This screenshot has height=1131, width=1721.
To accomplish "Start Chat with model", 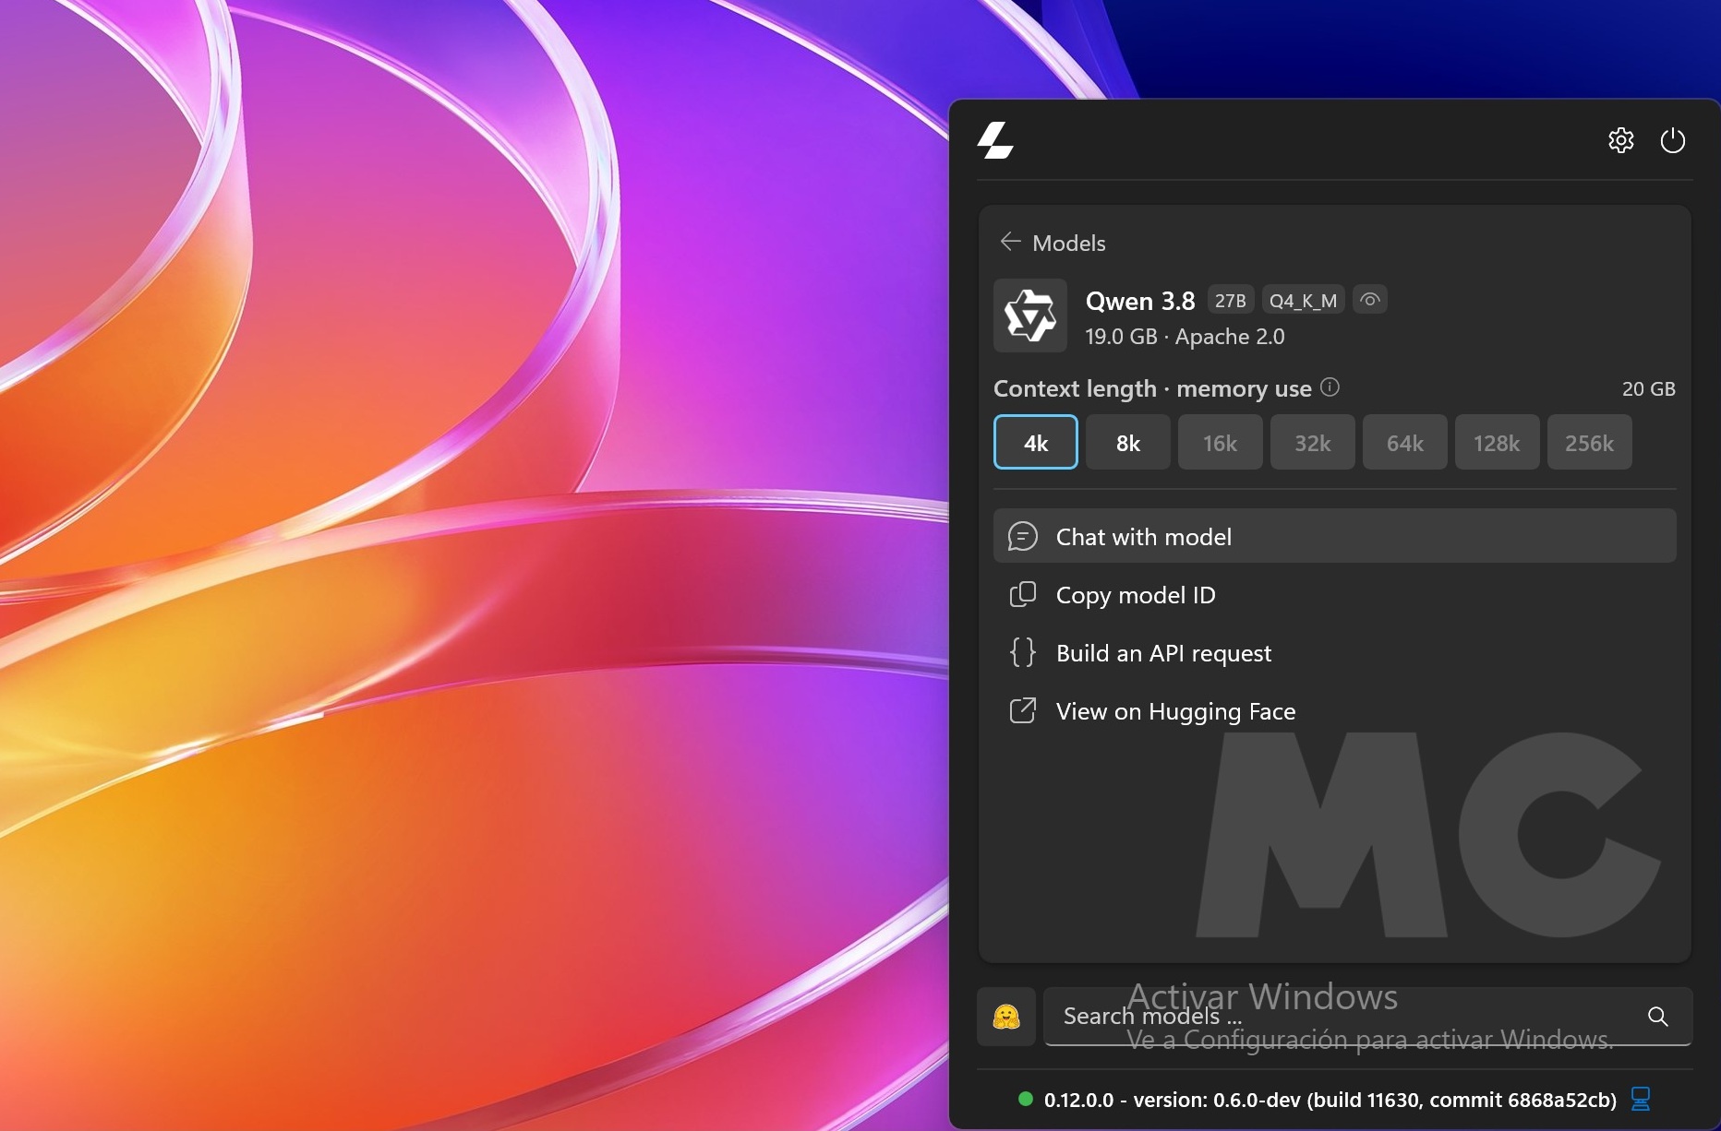I will (1335, 536).
